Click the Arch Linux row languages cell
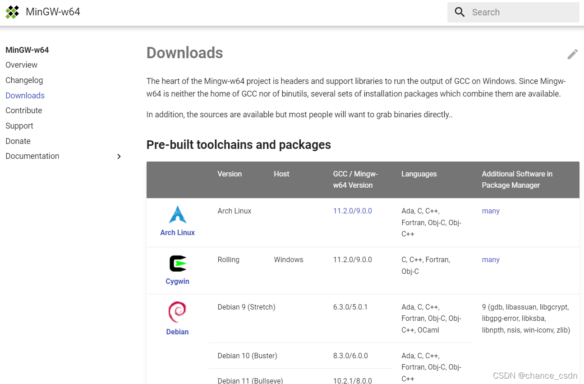Image resolution: width=584 pixels, height=384 pixels. pos(432,222)
